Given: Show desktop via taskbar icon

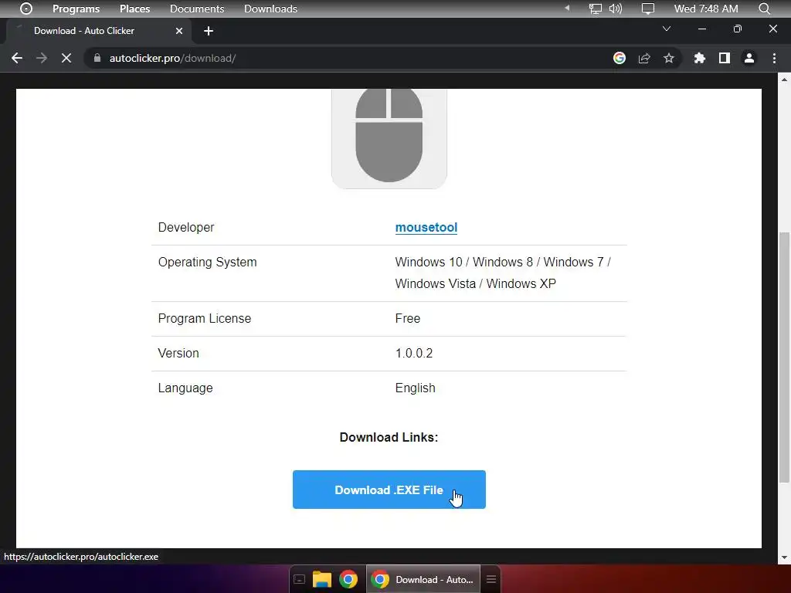Looking at the screenshot, I should coord(300,579).
